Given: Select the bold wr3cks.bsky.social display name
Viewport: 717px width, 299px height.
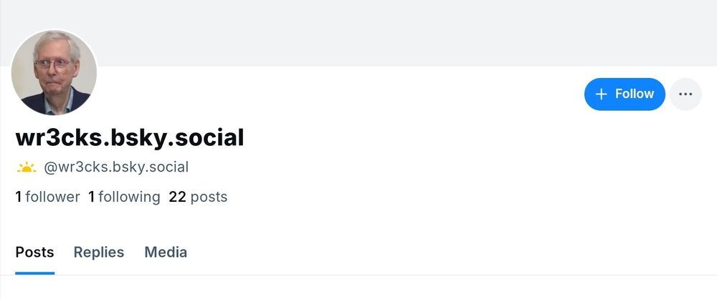Looking at the screenshot, I should [130, 137].
